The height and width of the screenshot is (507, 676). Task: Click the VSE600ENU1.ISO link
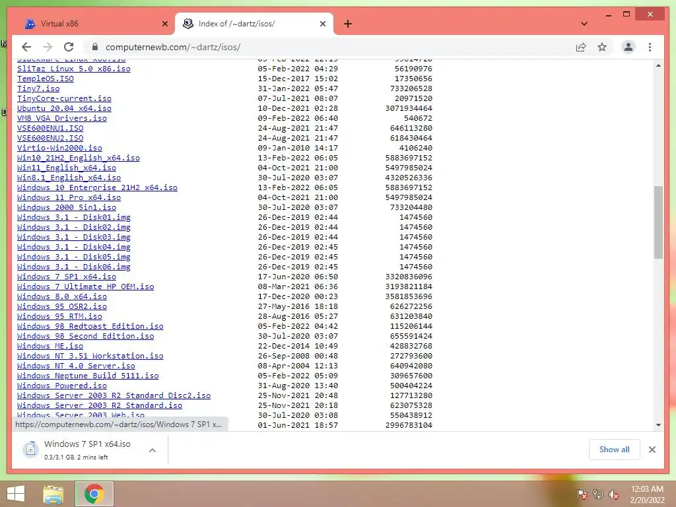(50, 128)
